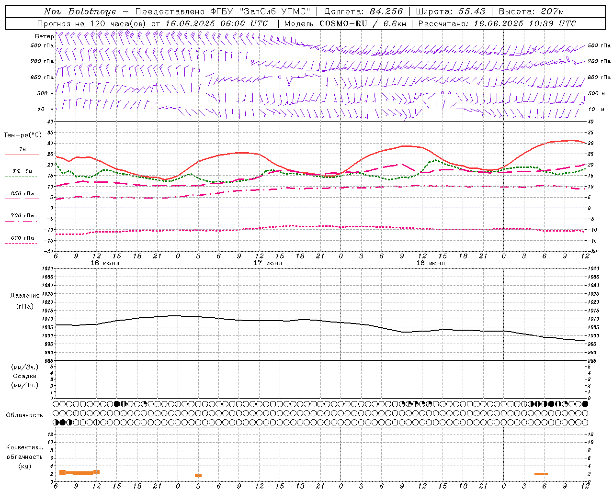
Task: Select the 850 гПа label in temperature legend
Action: 23,194
